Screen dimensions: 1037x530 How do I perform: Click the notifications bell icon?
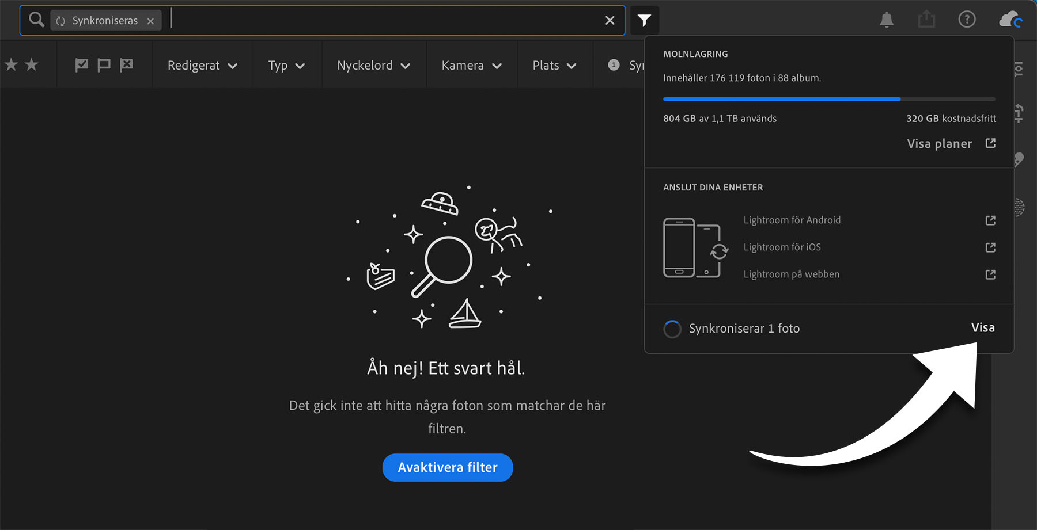coord(886,20)
